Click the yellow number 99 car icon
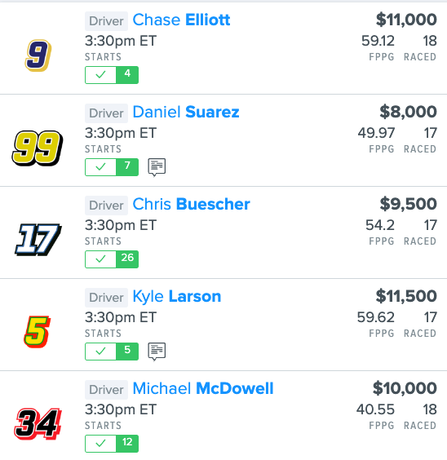 (x=38, y=148)
